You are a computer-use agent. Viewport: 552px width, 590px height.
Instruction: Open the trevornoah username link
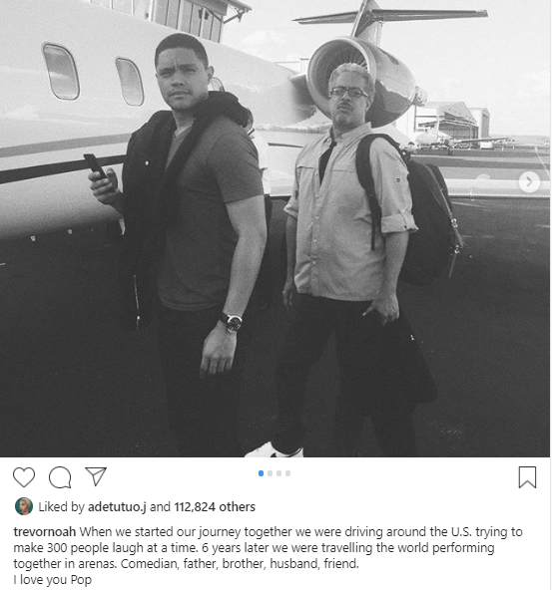pyautogui.click(x=45, y=531)
